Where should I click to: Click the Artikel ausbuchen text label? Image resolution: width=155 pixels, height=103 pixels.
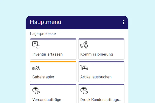point(96,77)
